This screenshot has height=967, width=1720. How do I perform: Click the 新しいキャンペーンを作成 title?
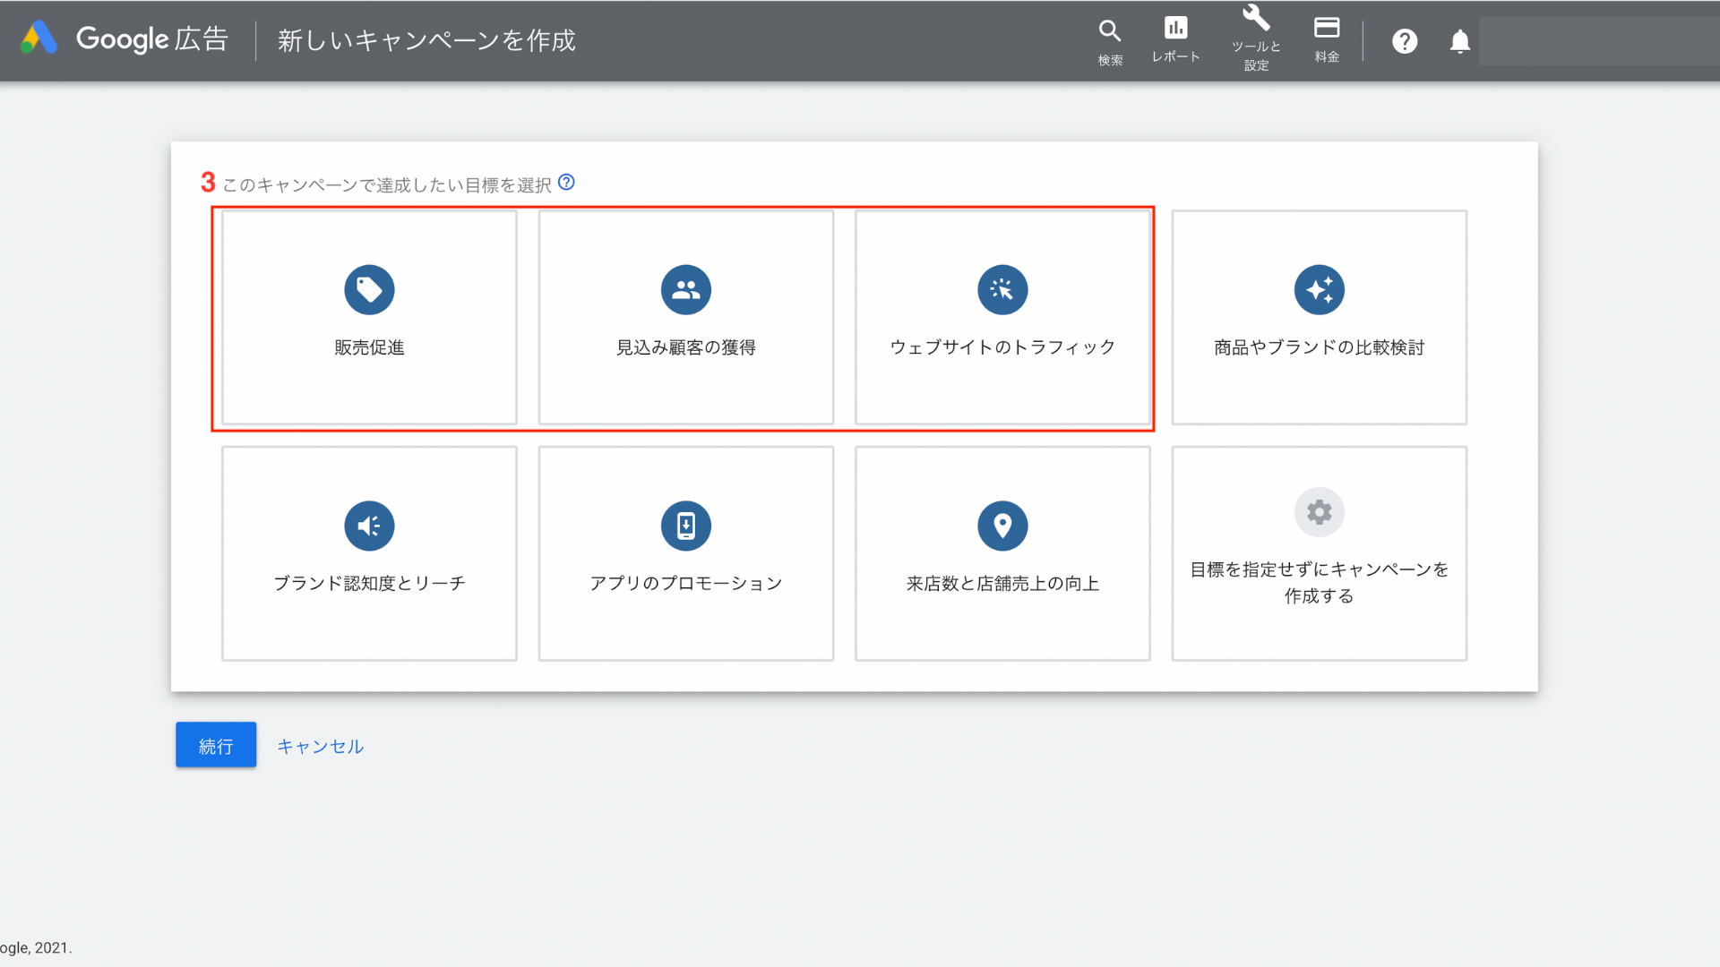point(426,40)
